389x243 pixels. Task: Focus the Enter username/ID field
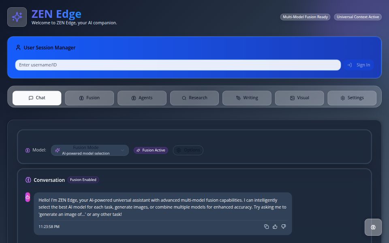(178, 65)
